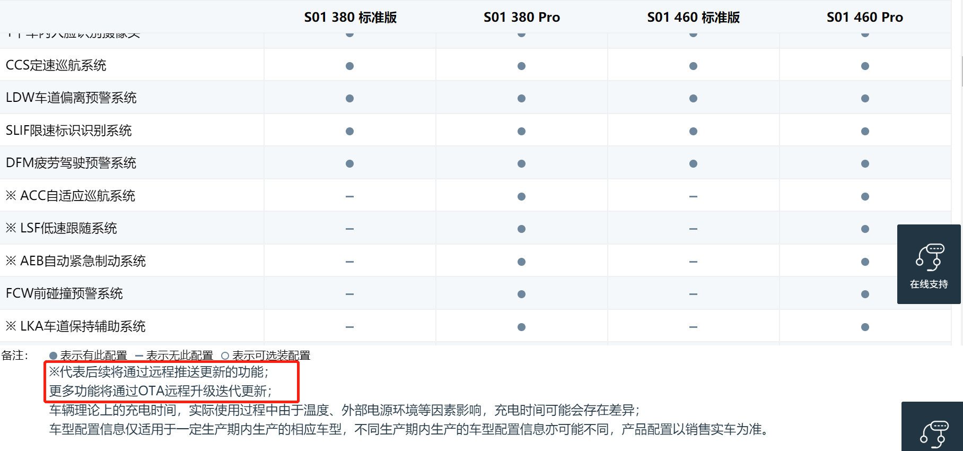Click FCW row dot under S01 380 Pro
Image resolution: width=963 pixels, height=451 pixels.
pos(521,294)
